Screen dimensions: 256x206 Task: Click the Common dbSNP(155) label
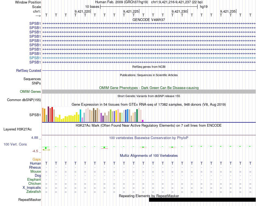point(24,100)
